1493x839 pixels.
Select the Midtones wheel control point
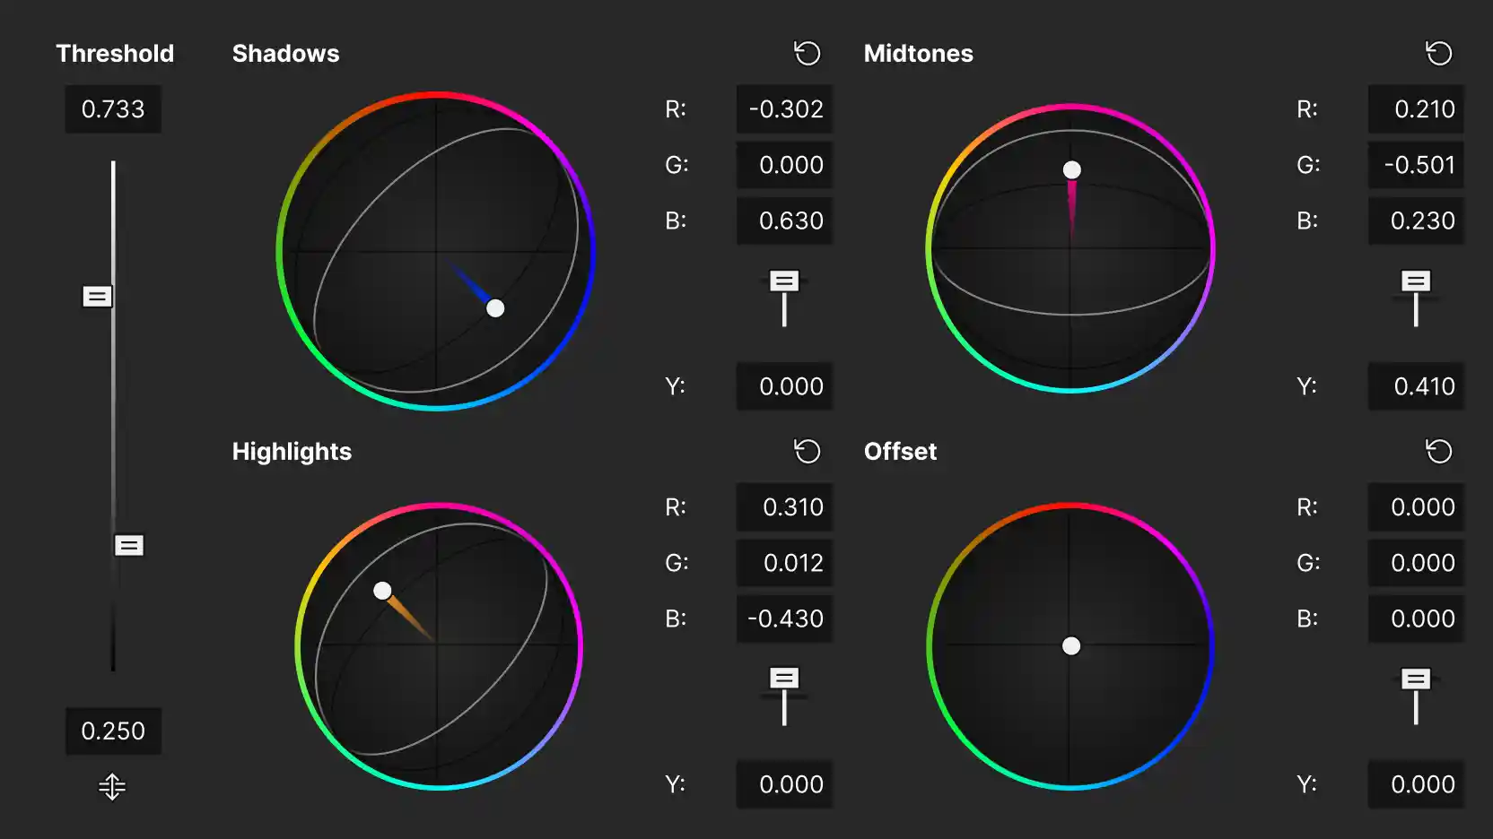(x=1072, y=169)
